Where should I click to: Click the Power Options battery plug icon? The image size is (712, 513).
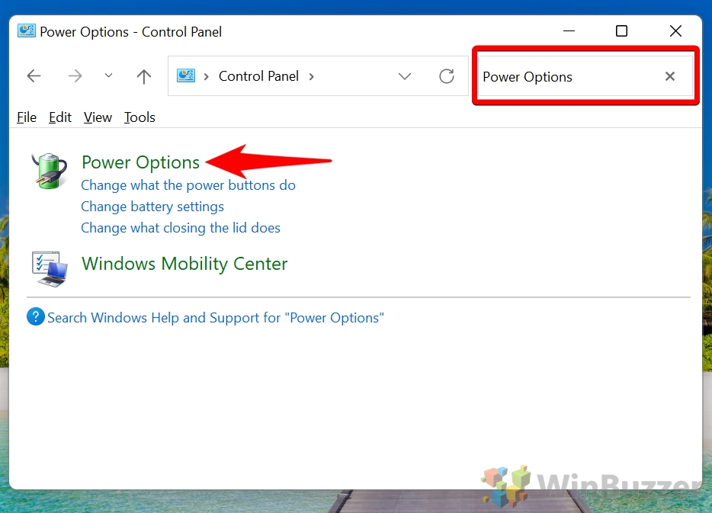coord(49,172)
